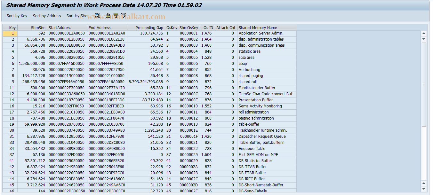Click the 'abap' memory name cell
Image resolution: width=433 pixels, height=195 pixels.
click(x=267, y=64)
